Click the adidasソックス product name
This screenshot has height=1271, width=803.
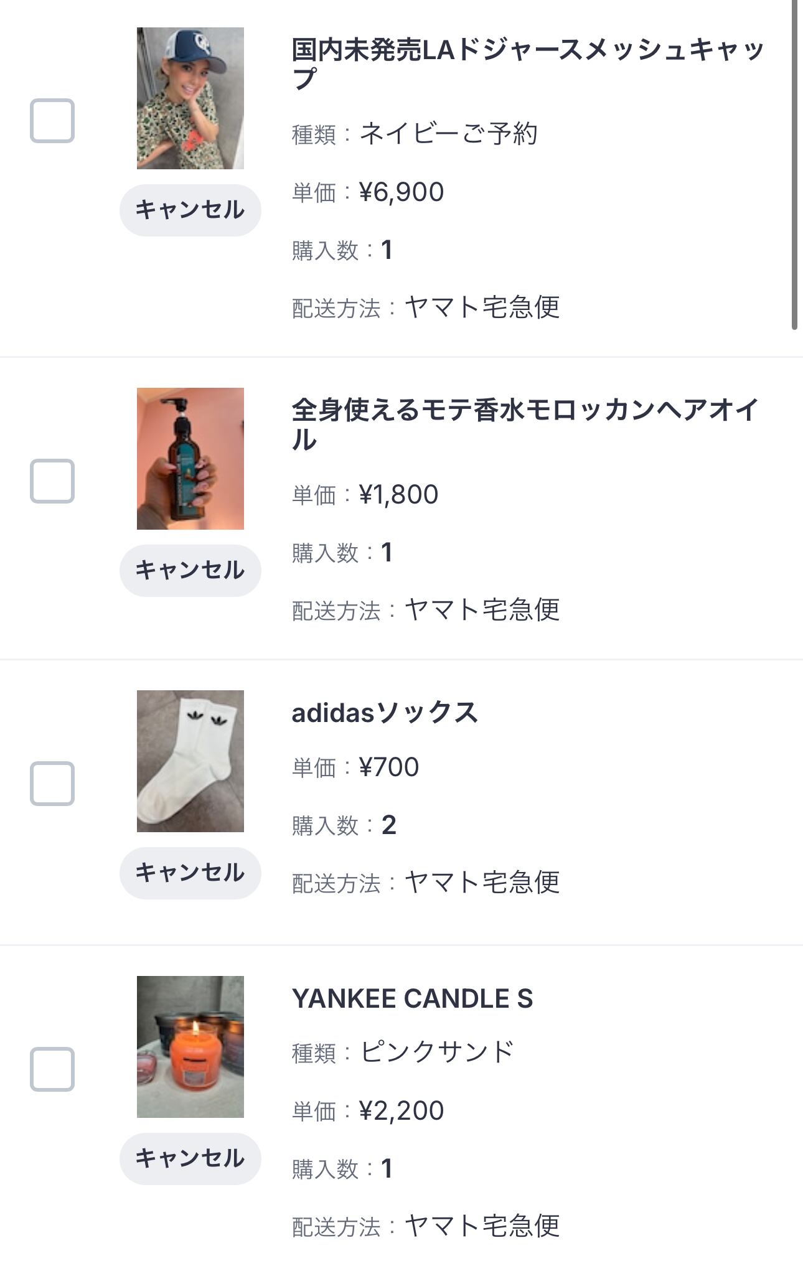pos(385,713)
